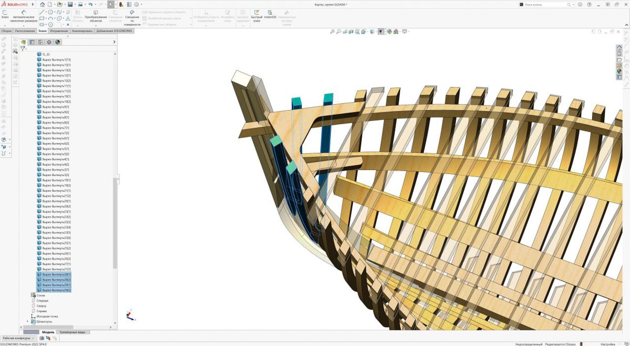
Task: Open the Appearances color wheel in right task pane
Action: coord(619,71)
